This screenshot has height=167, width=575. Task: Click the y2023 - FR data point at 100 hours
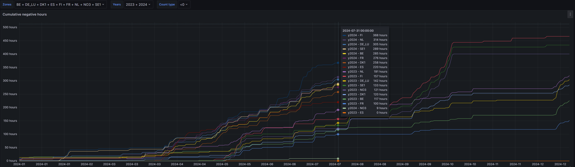click(338, 134)
